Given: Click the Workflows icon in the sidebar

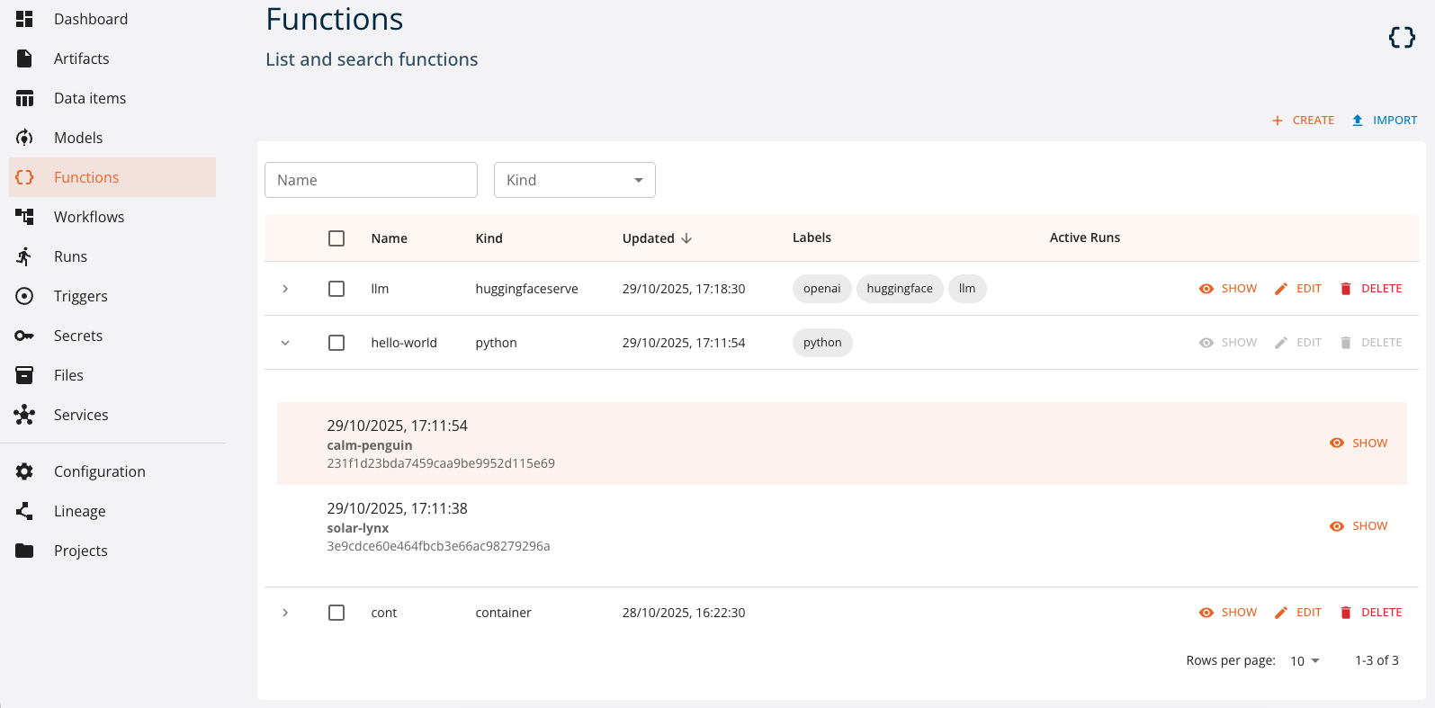Looking at the screenshot, I should click(x=24, y=217).
